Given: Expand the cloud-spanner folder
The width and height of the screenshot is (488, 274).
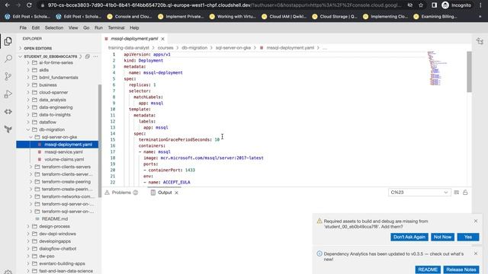Looking at the screenshot, I should 53,93.
